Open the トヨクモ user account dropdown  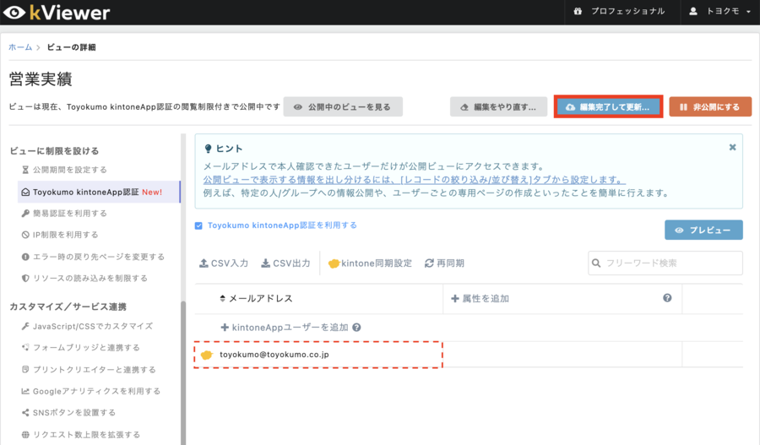pos(721,11)
